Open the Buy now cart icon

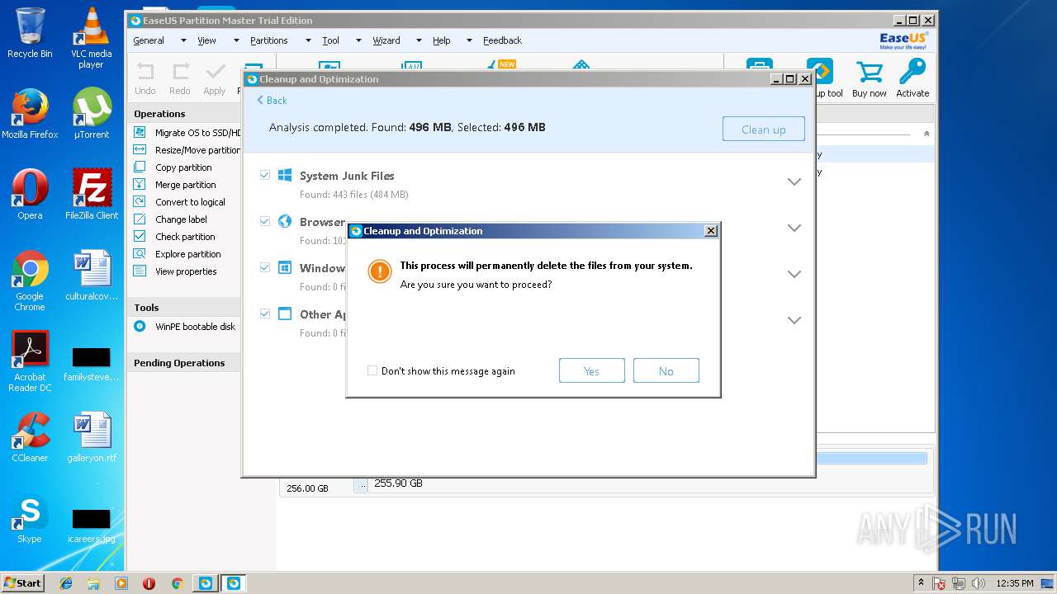click(x=870, y=72)
